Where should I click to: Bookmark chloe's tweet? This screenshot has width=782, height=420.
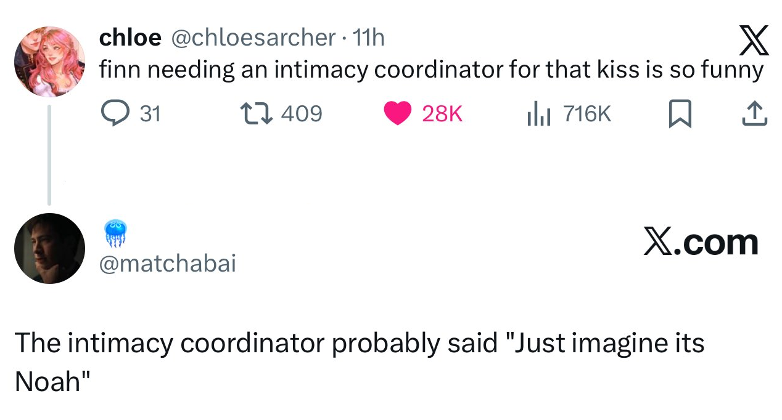(x=680, y=115)
